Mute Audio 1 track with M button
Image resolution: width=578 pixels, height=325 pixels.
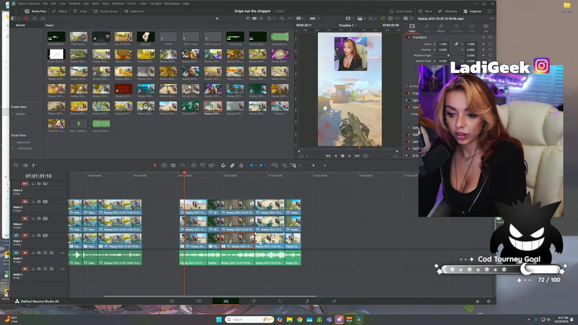coord(51,253)
